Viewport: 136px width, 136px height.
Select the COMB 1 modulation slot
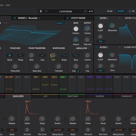(118, 84)
